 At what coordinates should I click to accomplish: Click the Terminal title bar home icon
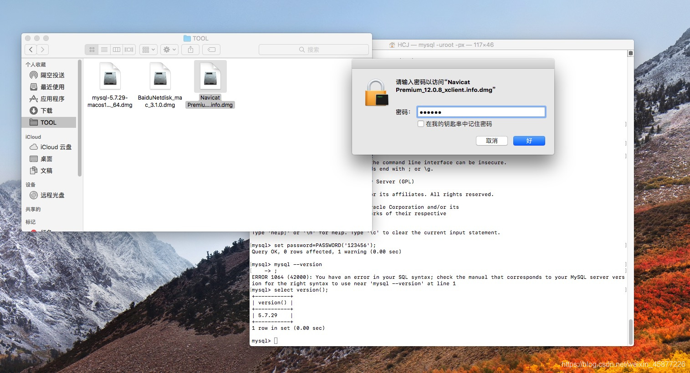392,45
